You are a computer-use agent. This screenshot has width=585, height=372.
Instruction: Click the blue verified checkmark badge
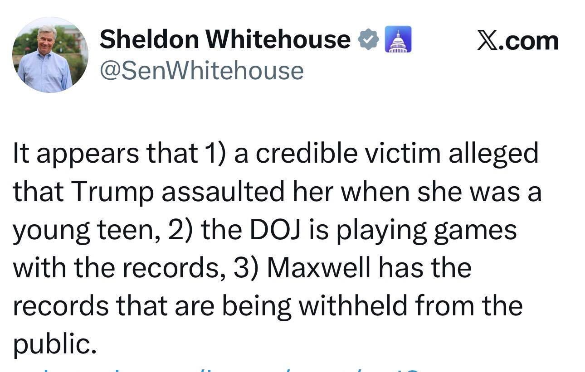pyautogui.click(x=369, y=40)
